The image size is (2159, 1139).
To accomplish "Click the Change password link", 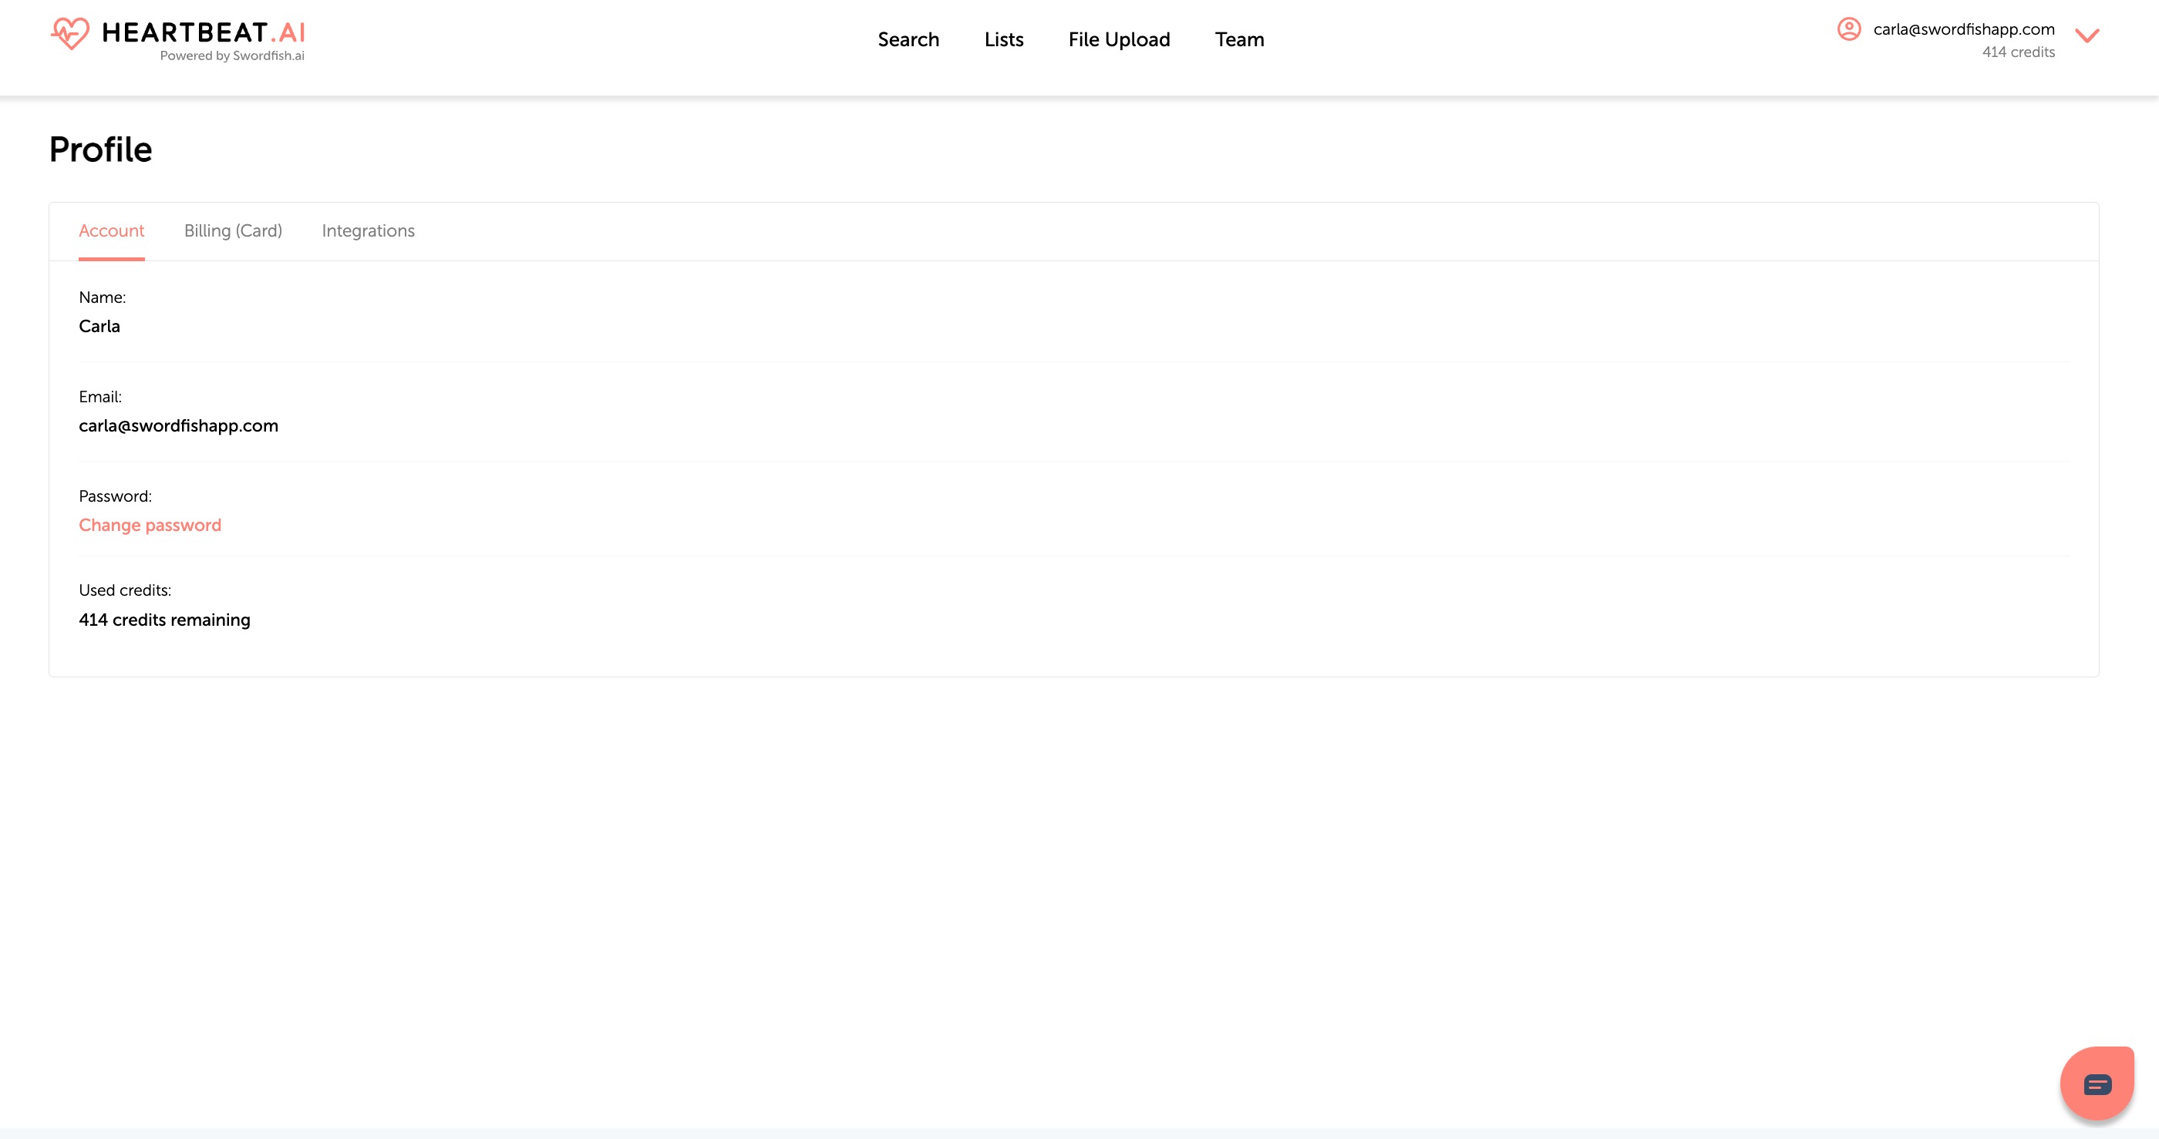I will 150,525.
